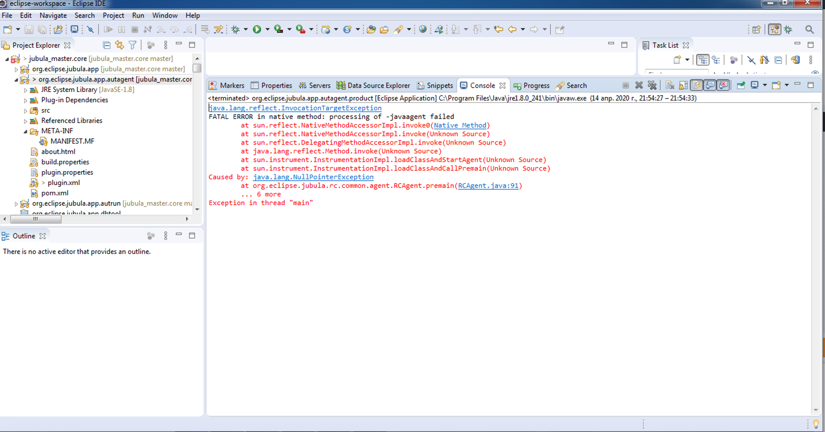Expand the org.eclipse.jubula.app project node

tap(16, 69)
